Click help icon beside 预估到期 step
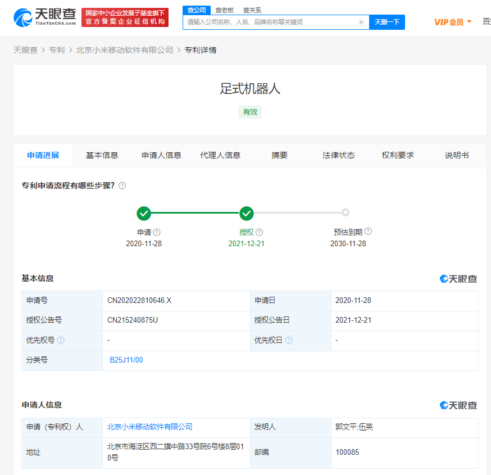The width and height of the screenshot is (491, 475). tap(368, 232)
